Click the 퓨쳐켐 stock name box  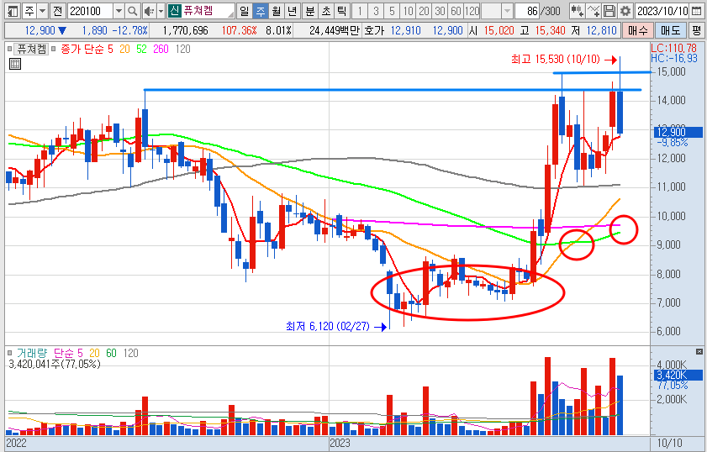(208, 11)
